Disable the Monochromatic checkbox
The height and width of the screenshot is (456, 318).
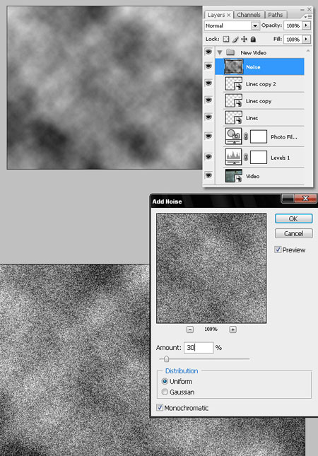(x=160, y=407)
